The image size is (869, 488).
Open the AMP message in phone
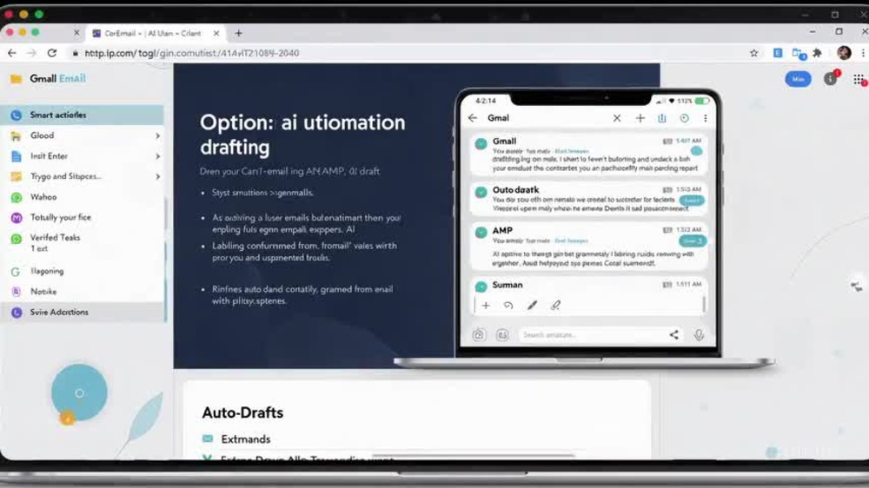(x=588, y=247)
